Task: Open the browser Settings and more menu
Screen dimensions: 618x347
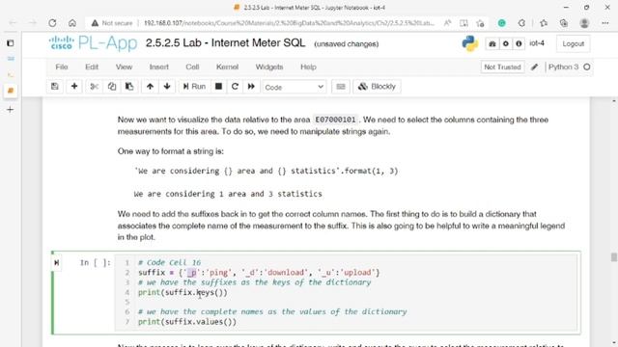Action: coord(605,23)
